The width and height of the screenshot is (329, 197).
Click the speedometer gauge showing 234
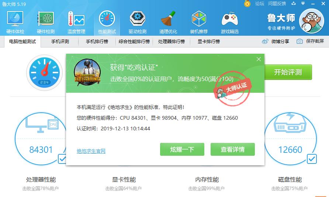coord(44,73)
